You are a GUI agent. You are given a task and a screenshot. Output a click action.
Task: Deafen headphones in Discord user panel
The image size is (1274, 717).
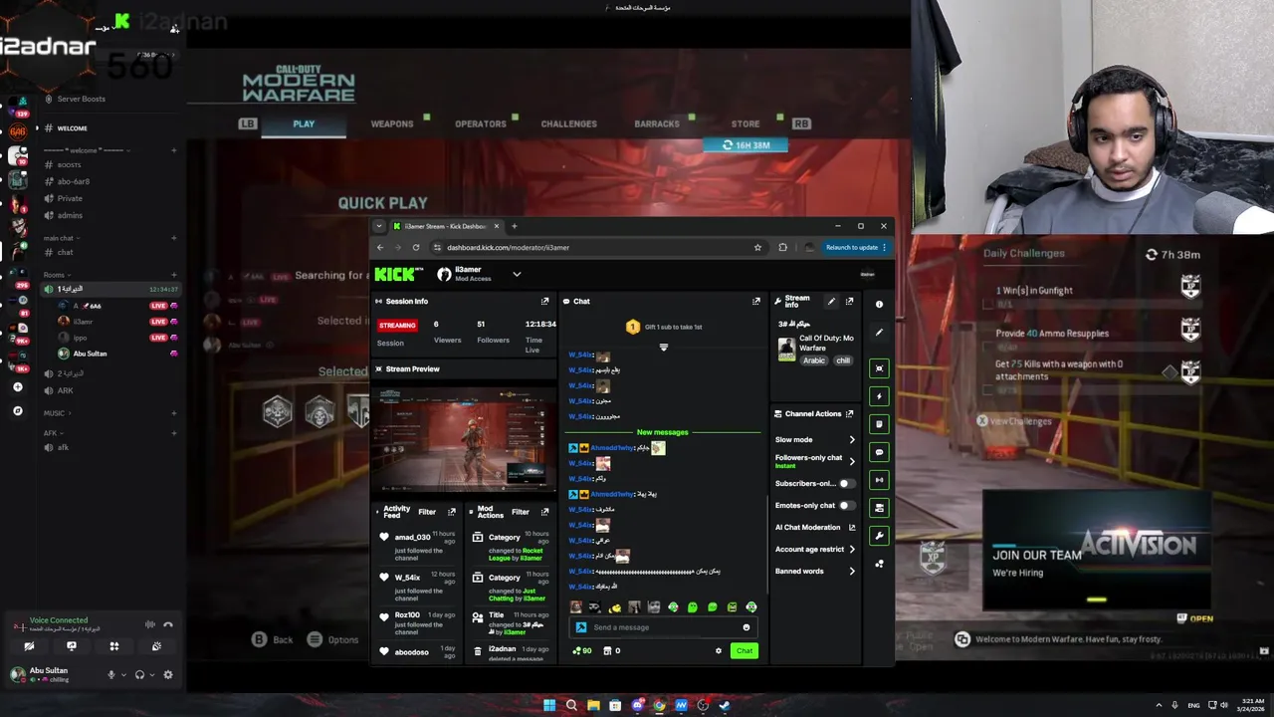[139, 674]
